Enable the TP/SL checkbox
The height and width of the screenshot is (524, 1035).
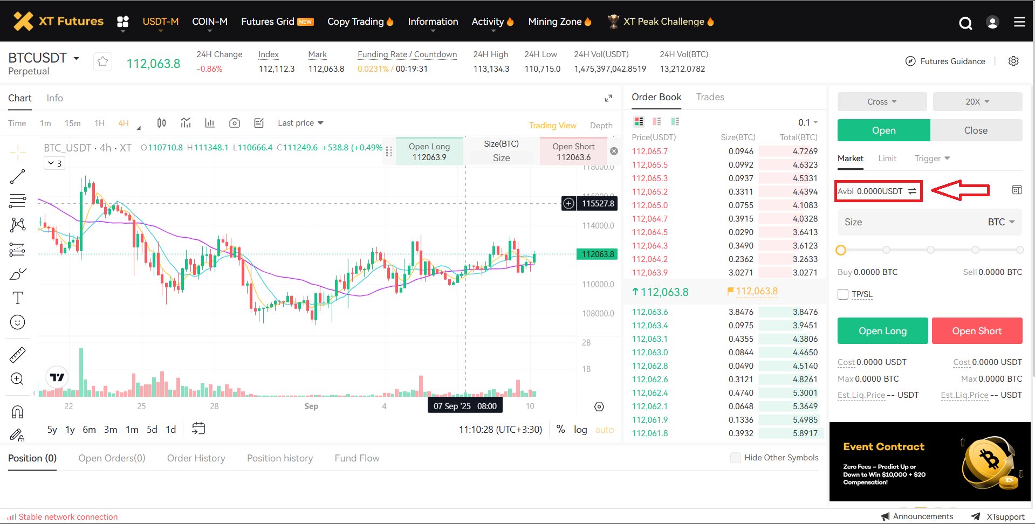[x=843, y=294]
